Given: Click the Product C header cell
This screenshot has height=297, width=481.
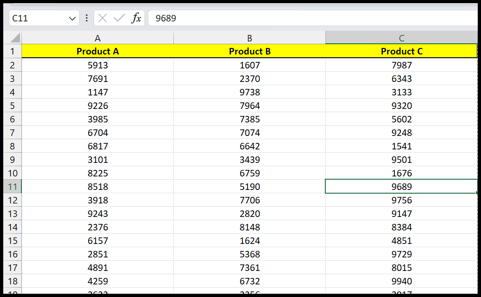Looking at the screenshot, I should click(401, 51).
